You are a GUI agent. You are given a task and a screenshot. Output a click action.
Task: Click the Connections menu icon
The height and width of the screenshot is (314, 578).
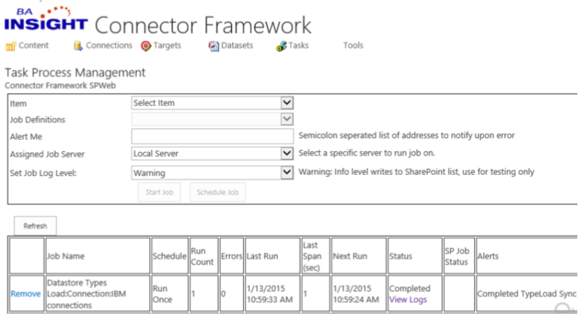pos(77,46)
